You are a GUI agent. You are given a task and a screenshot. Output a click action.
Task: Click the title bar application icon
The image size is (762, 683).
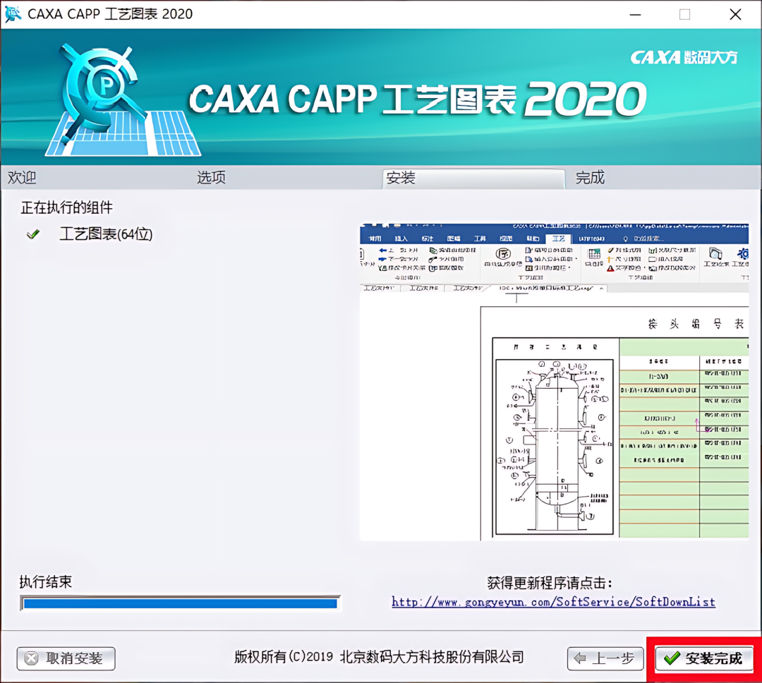click(13, 14)
